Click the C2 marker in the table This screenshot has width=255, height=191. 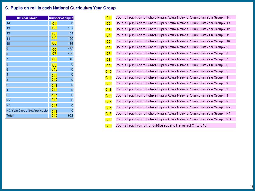54,28
